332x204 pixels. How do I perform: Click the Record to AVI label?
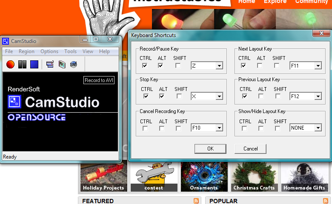point(99,80)
